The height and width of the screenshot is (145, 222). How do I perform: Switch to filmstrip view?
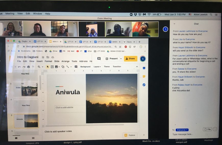click(16, 138)
